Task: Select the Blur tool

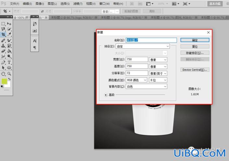Action: tap(3, 56)
